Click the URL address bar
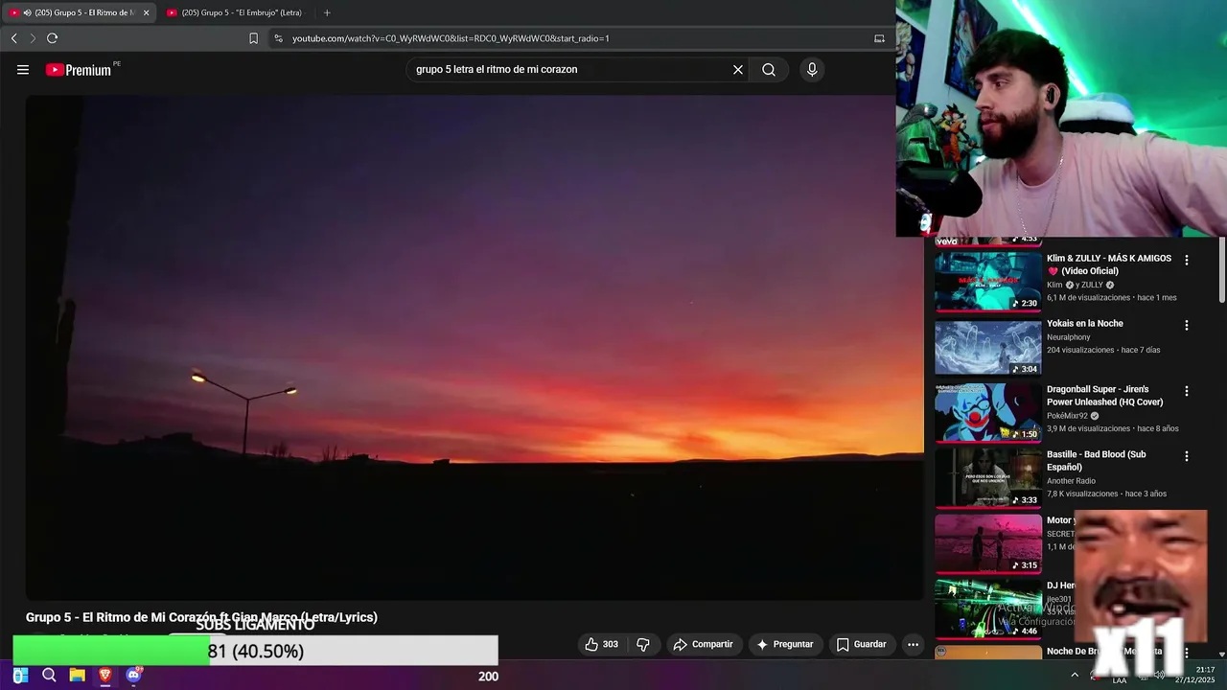The width and height of the screenshot is (1227, 690). pyautogui.click(x=575, y=38)
